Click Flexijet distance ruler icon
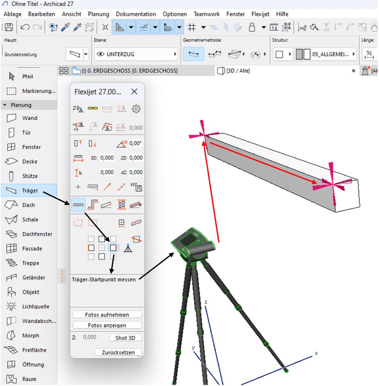379x386 pixels. 78,158
